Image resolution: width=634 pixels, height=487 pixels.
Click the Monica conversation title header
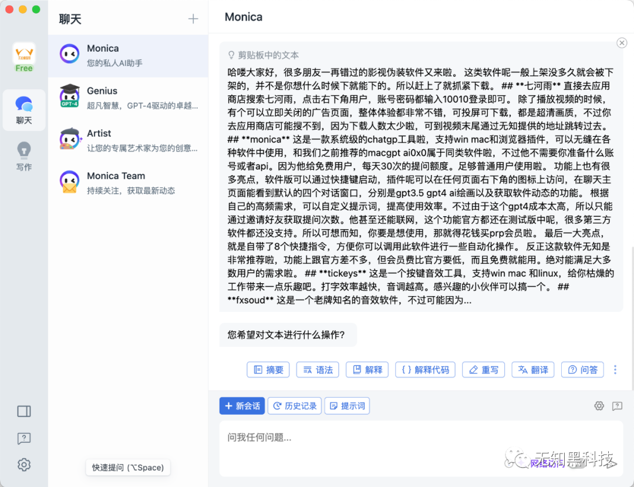(x=244, y=17)
